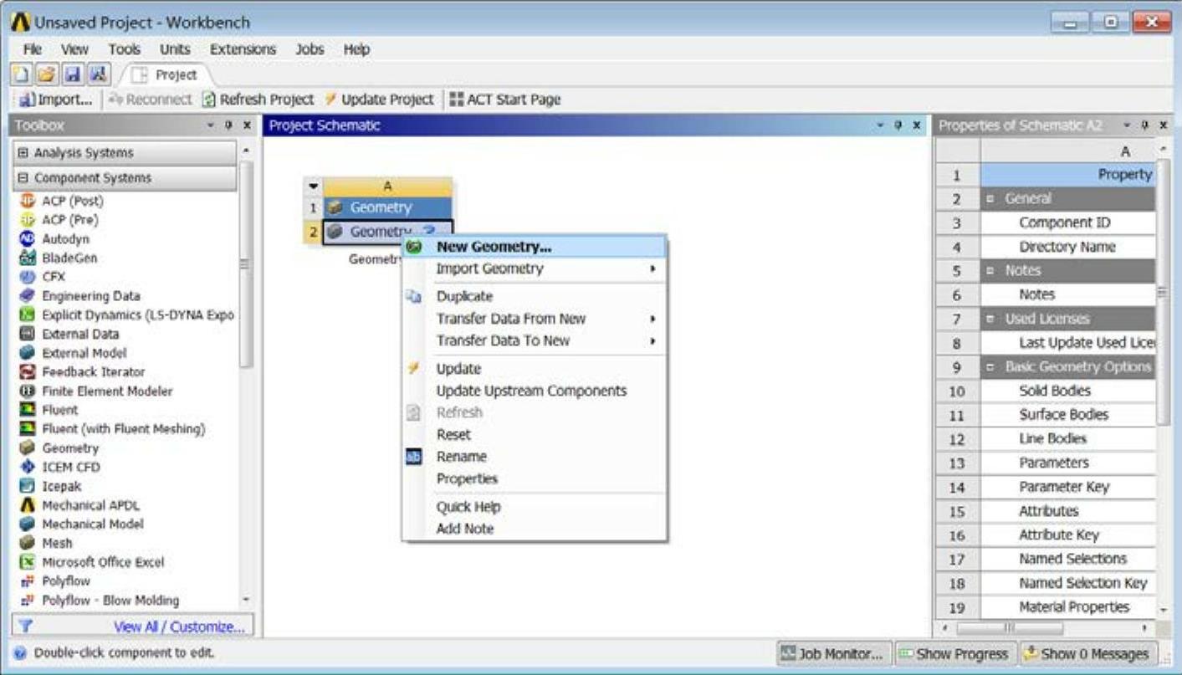Expand the Analysis Systems group
Image resolution: width=1182 pixels, height=675 pixels.
coord(23,153)
